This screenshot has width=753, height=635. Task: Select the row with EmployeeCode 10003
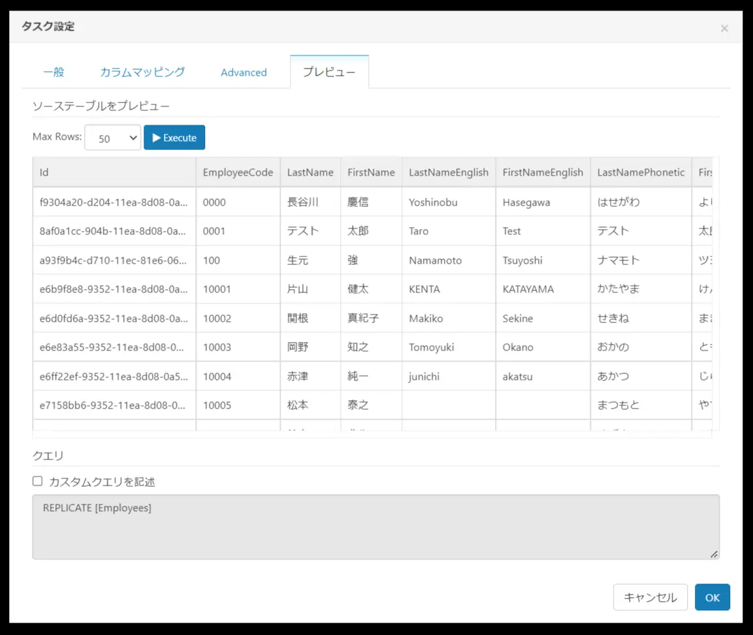click(x=373, y=347)
